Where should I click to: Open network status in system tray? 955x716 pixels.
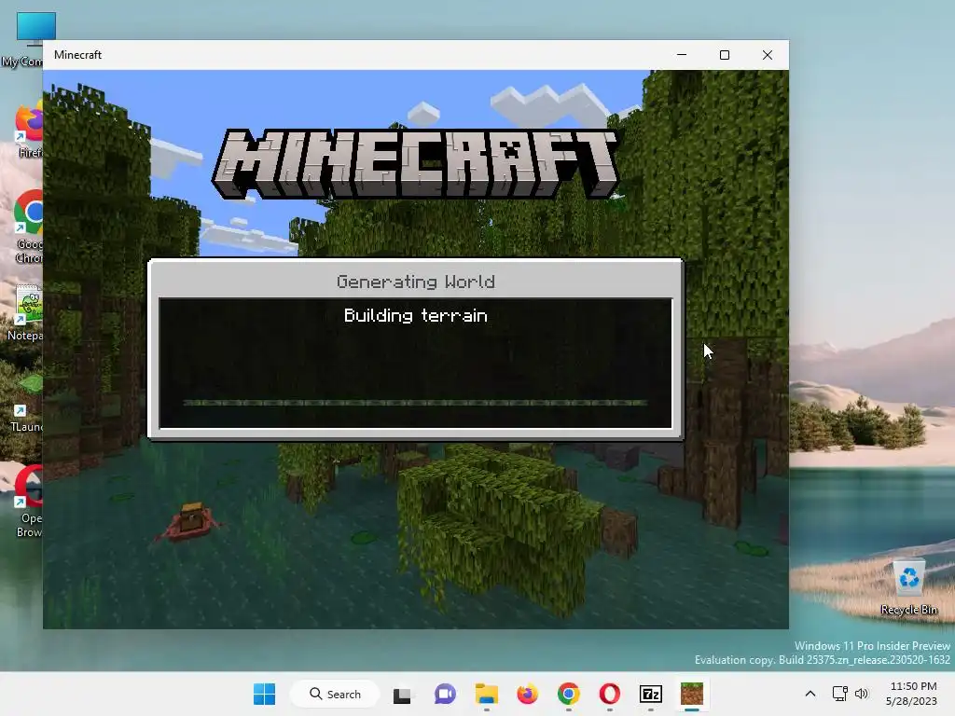(x=840, y=694)
